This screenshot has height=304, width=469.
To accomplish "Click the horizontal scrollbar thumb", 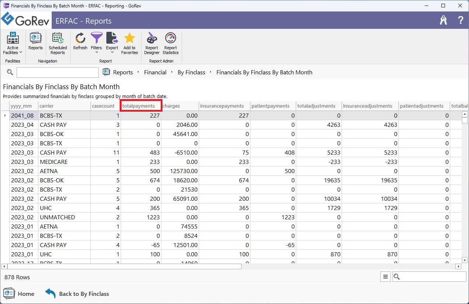I will pyautogui.click(x=124, y=266).
